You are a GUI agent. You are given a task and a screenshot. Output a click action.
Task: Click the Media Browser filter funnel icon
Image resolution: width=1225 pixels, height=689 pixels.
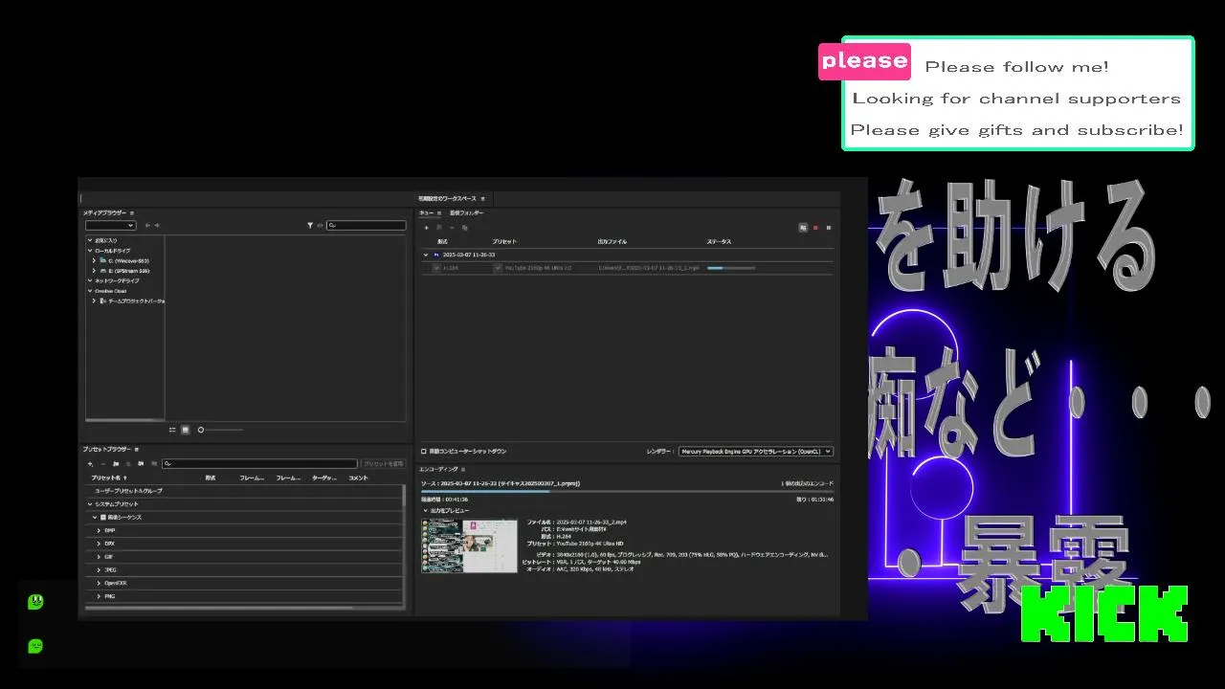click(x=310, y=226)
